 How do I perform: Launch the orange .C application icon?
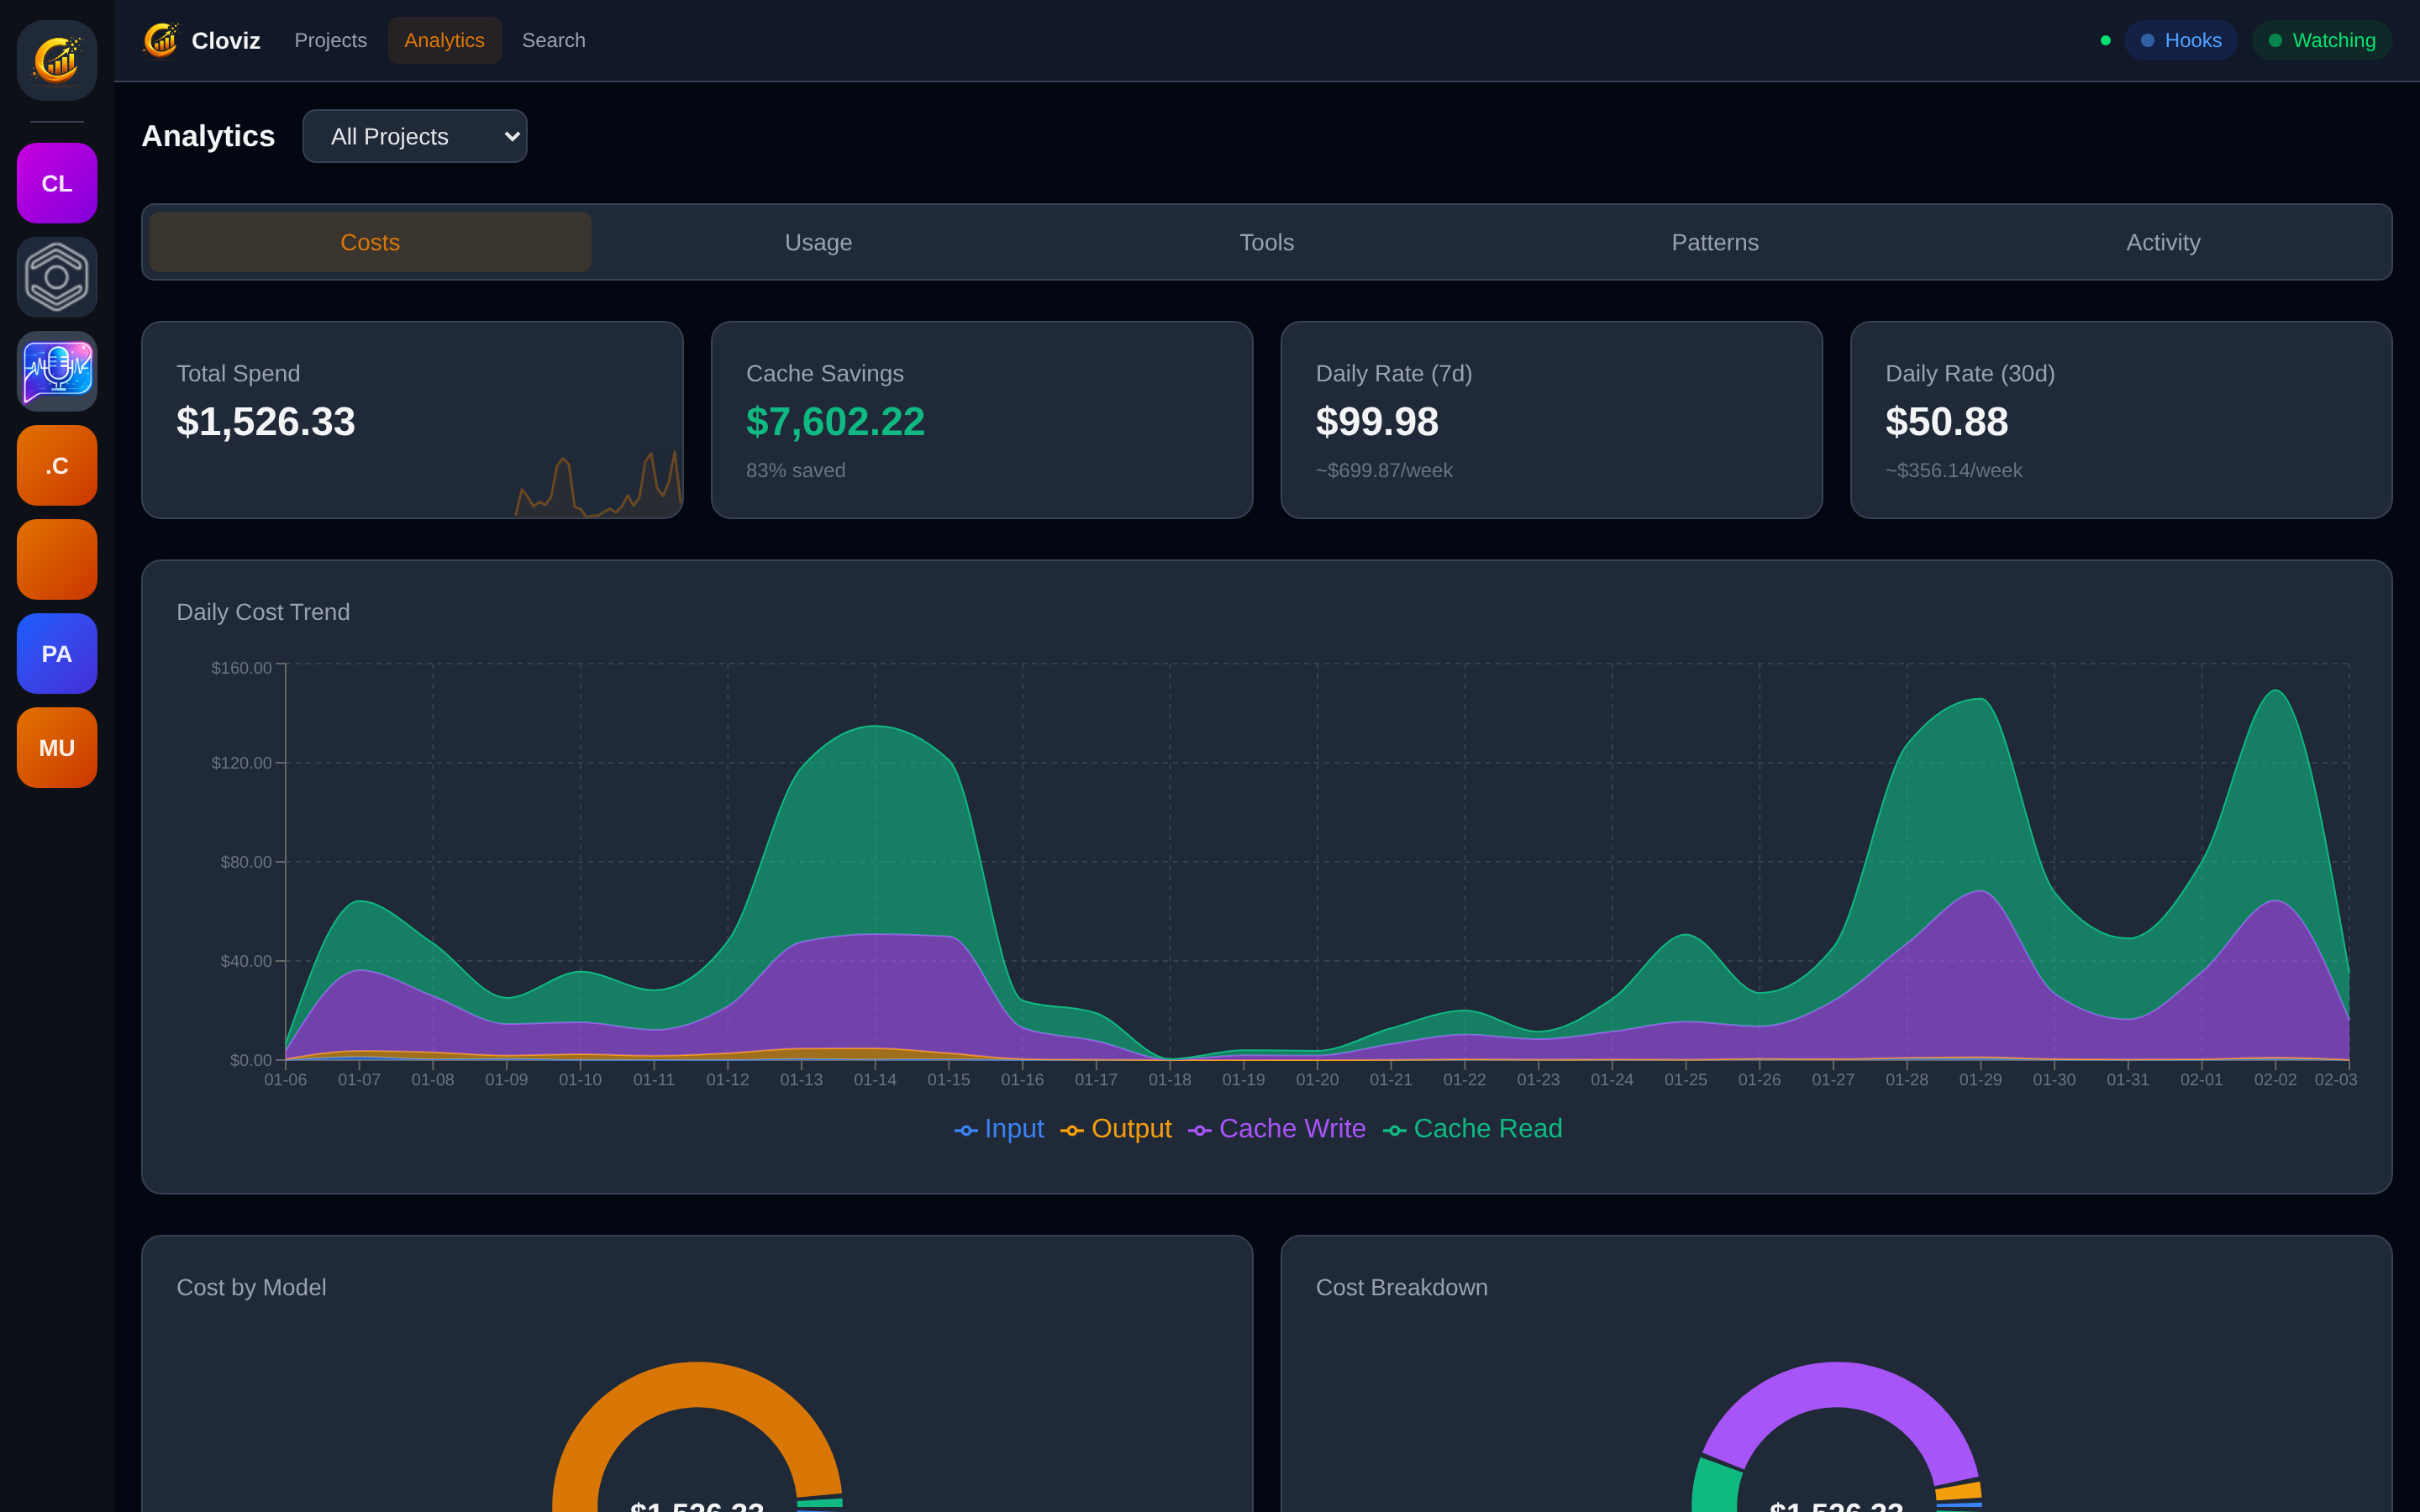tap(57, 465)
